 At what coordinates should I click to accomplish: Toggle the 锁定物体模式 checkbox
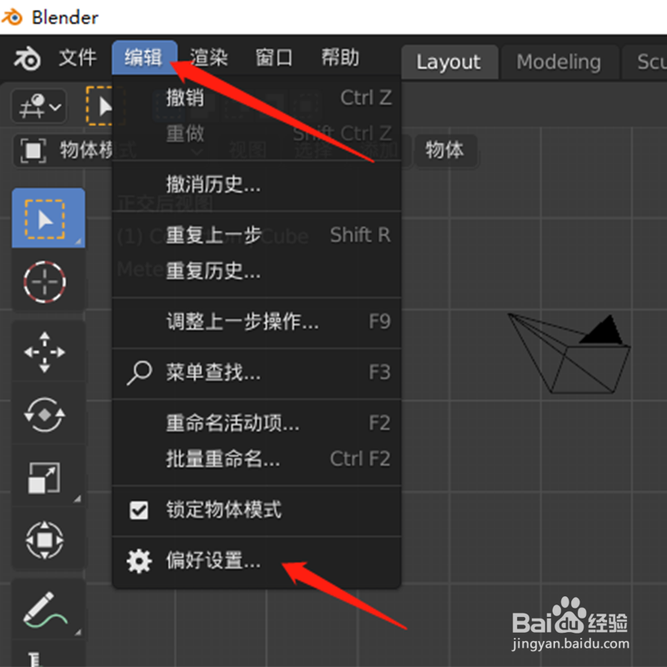click(x=139, y=510)
